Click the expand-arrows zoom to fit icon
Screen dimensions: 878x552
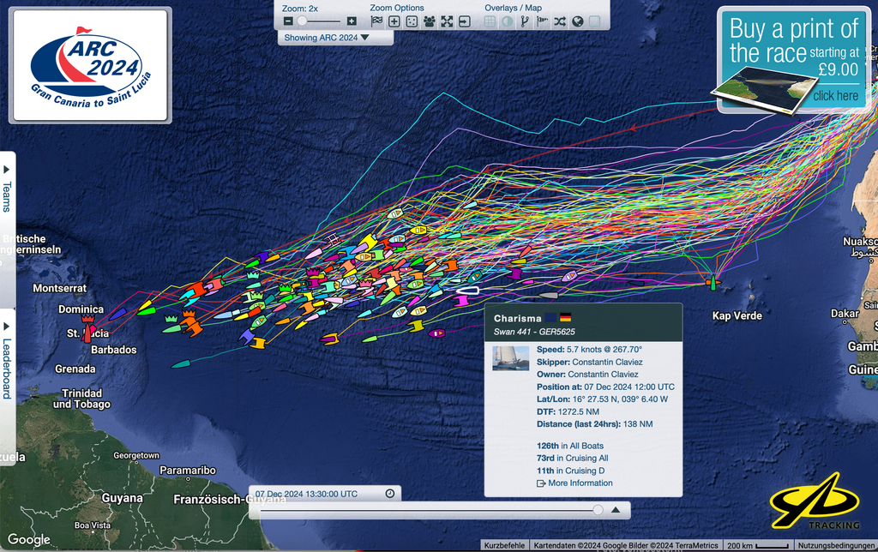447,21
